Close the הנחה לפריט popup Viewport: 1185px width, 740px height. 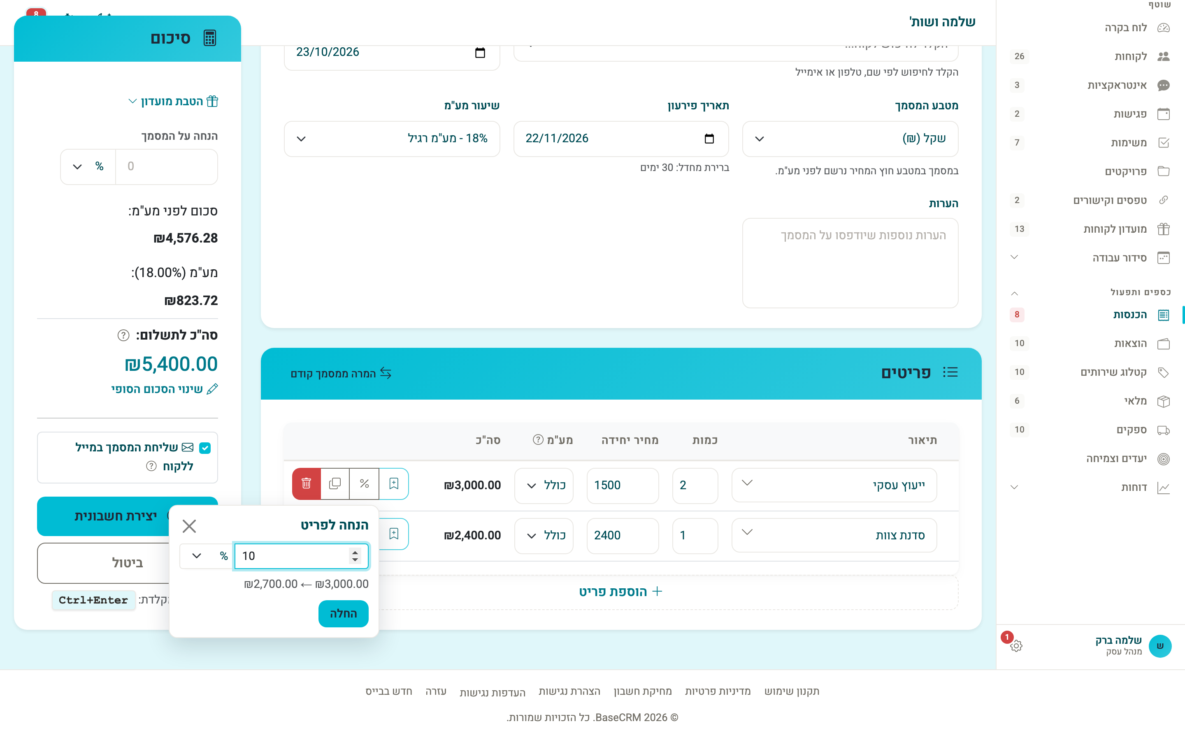[189, 526]
